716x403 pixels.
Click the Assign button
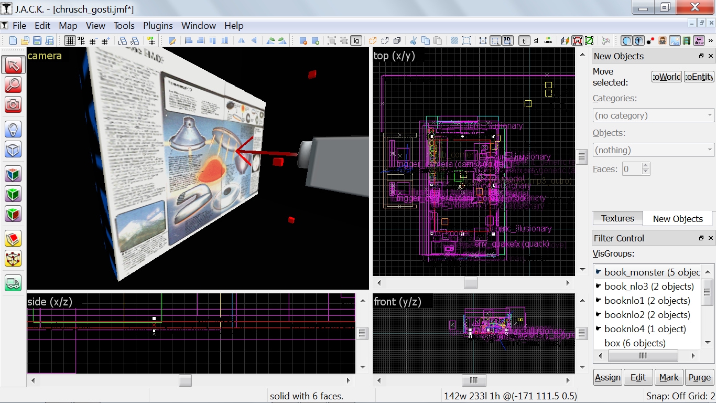coord(607,377)
